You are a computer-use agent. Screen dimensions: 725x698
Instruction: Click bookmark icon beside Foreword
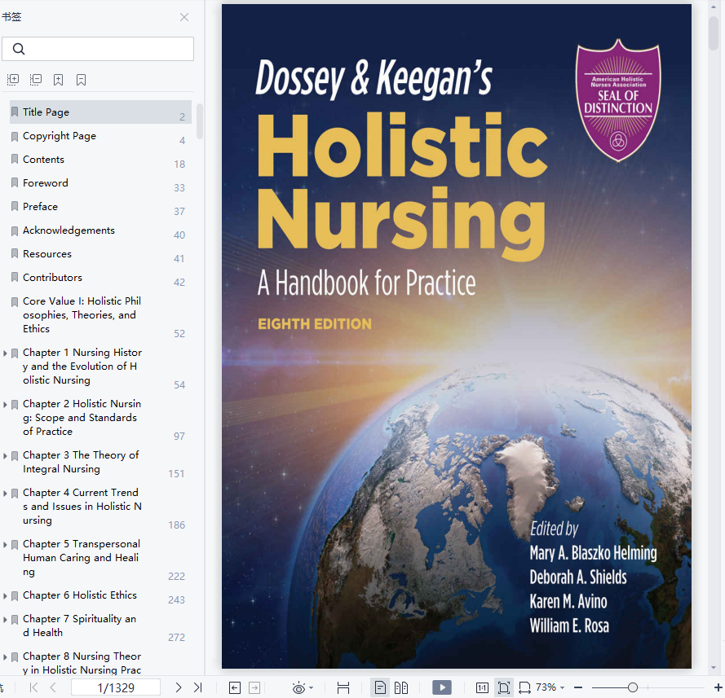[x=15, y=183]
